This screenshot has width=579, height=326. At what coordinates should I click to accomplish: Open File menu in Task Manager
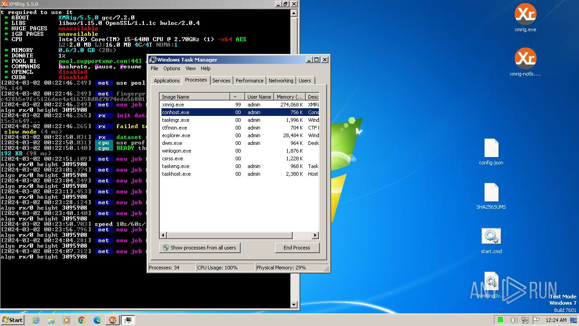click(154, 68)
